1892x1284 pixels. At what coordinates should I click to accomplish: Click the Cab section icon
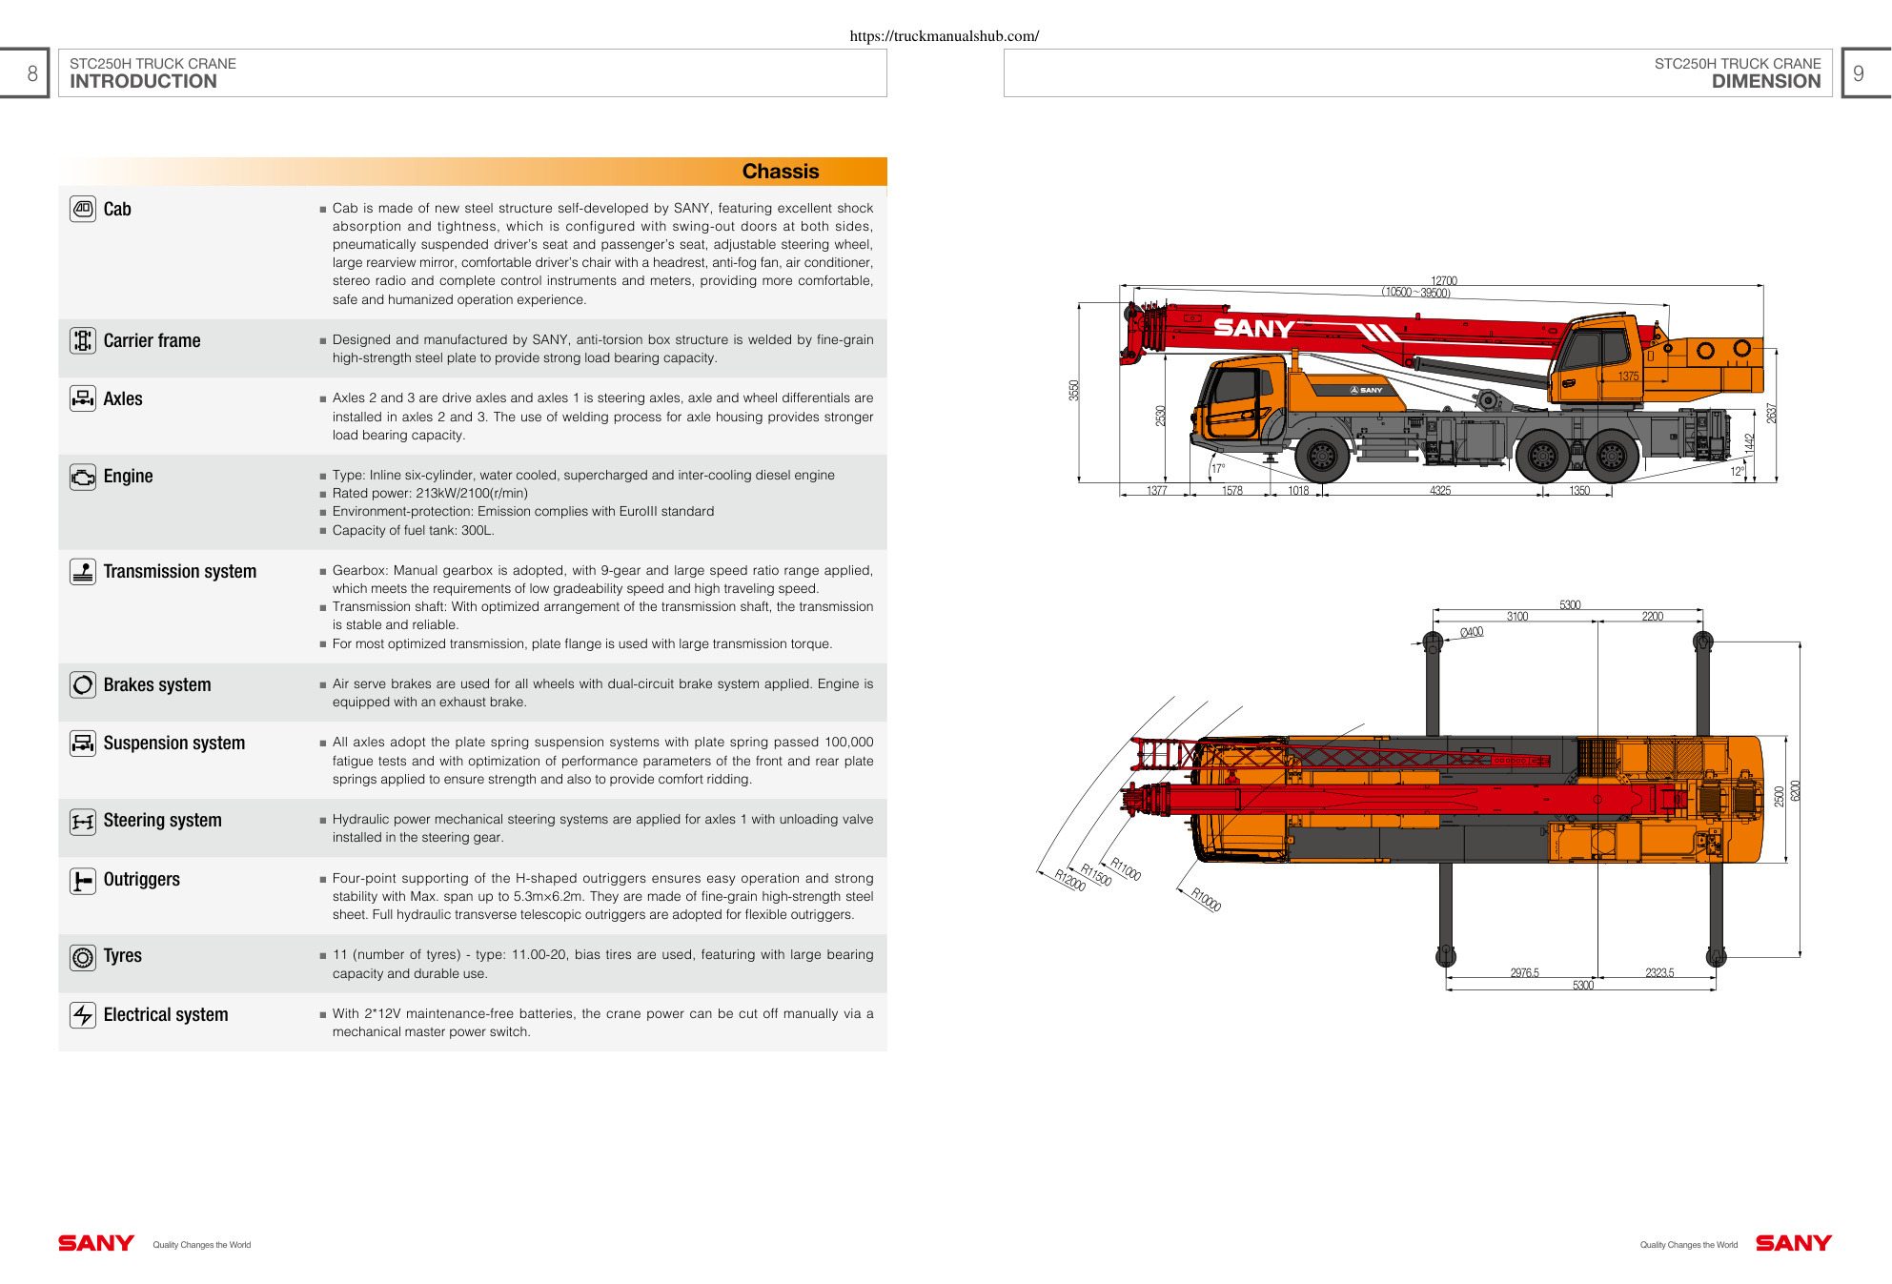coord(83,209)
